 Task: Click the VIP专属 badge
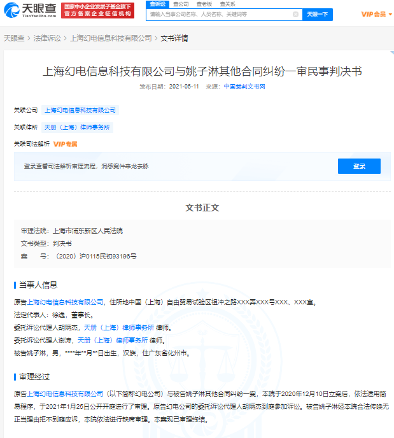66,145
